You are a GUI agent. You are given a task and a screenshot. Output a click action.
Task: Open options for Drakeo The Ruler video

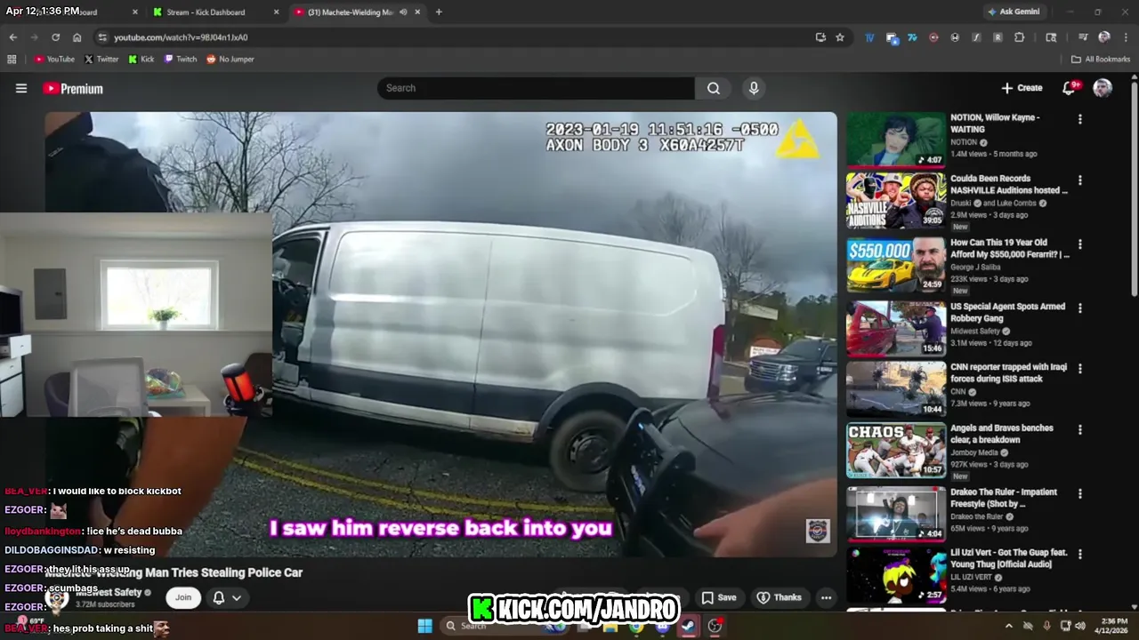1080,493
